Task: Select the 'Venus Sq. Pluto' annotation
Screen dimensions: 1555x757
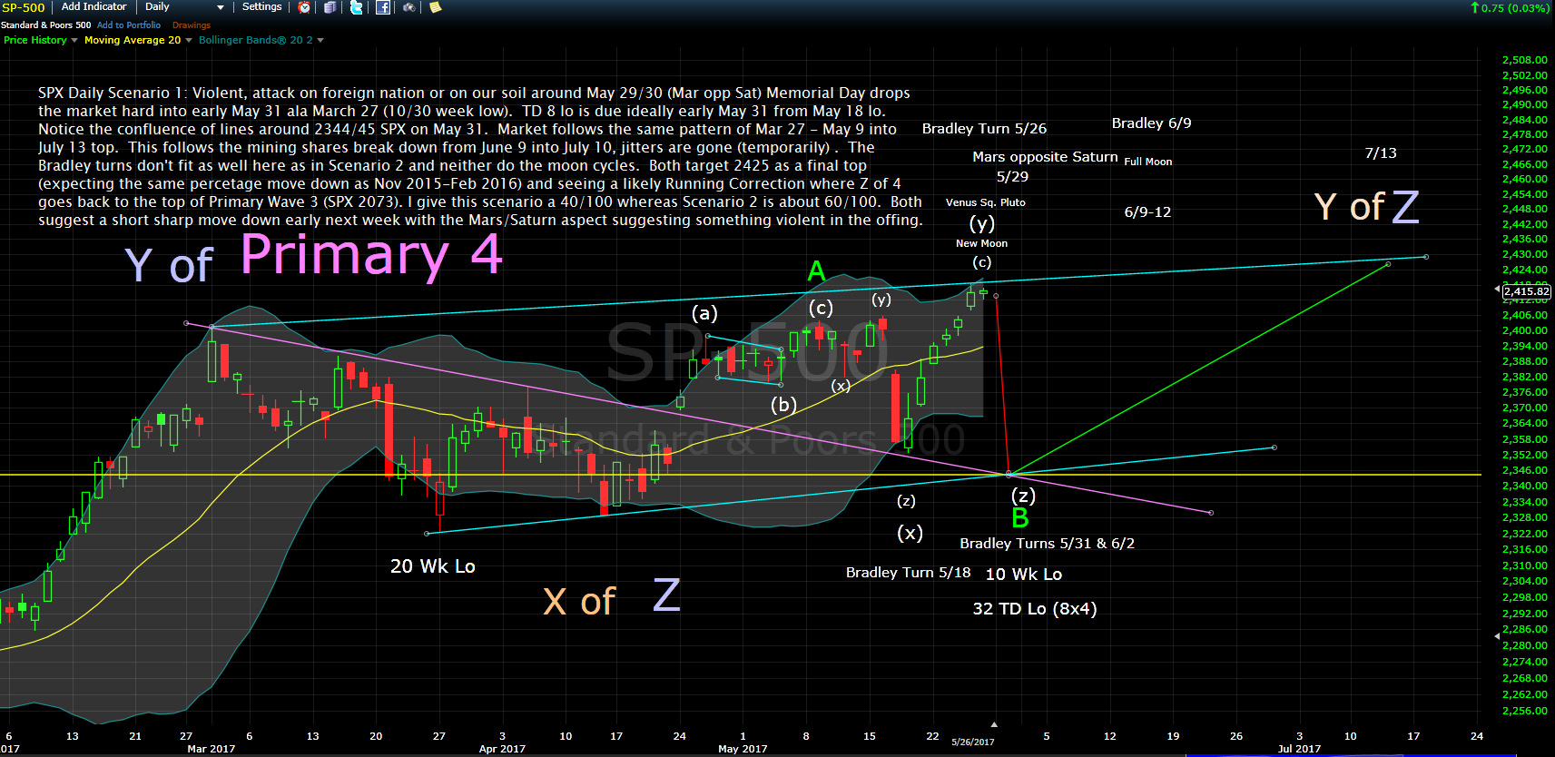Action: pyautogui.click(x=986, y=202)
